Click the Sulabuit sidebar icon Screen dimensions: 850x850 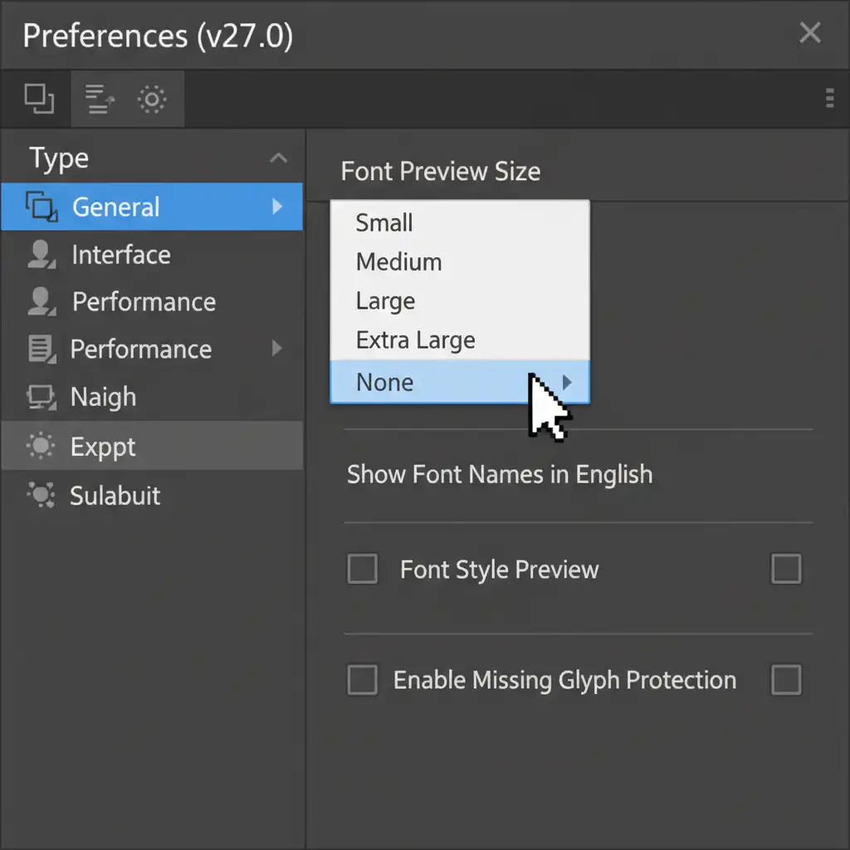tap(41, 496)
